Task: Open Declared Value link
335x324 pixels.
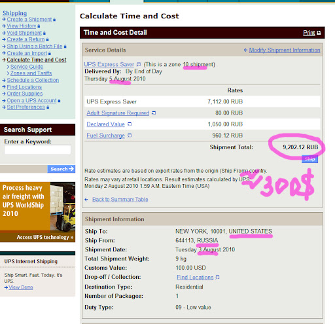Action: [105, 124]
